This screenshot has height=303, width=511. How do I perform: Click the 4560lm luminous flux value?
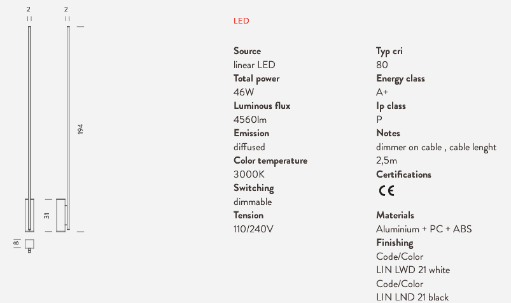point(250,120)
